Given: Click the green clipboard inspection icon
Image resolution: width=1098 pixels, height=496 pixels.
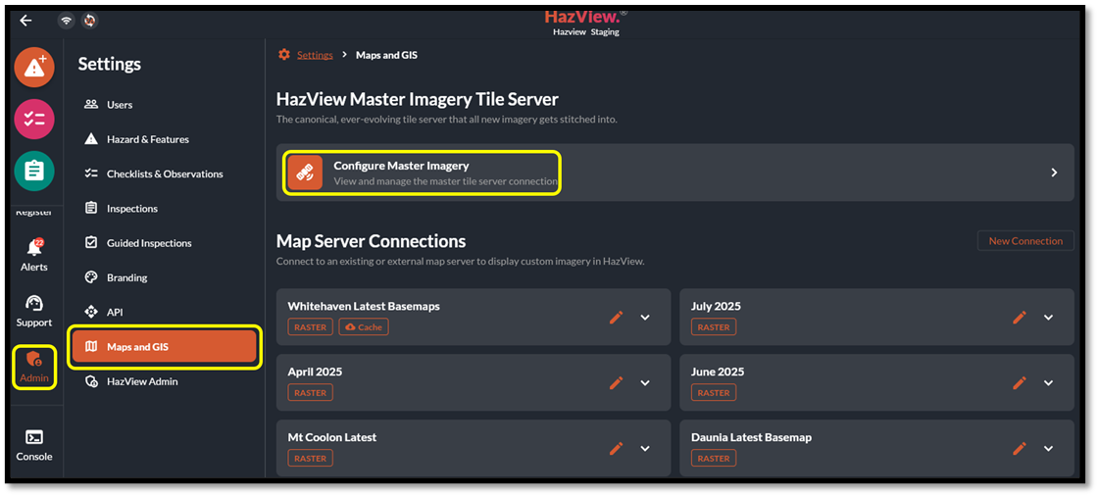Looking at the screenshot, I should pyautogui.click(x=34, y=171).
